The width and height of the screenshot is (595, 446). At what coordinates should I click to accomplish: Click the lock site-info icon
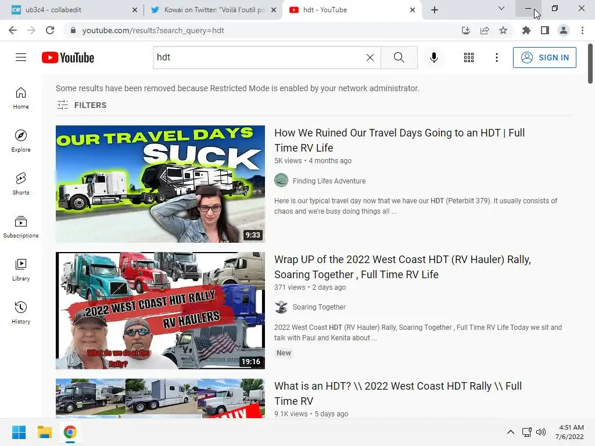[x=73, y=30]
